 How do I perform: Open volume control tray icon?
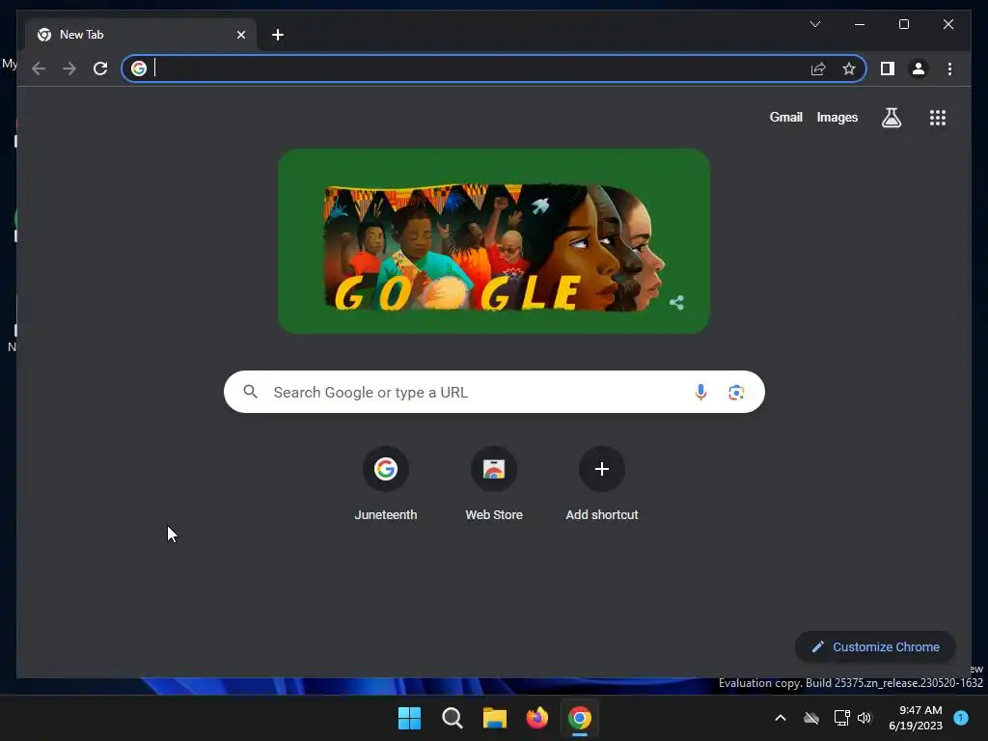coord(864,718)
